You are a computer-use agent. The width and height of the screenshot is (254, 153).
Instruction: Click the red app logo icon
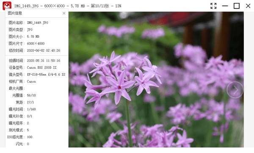click(7, 6)
